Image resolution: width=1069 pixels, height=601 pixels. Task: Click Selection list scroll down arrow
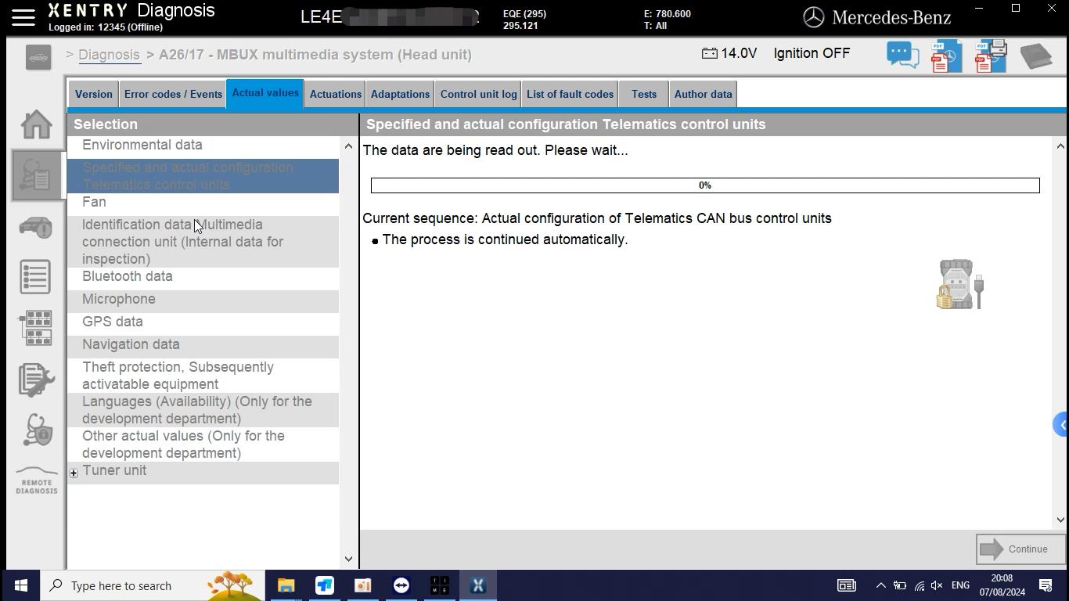click(348, 559)
